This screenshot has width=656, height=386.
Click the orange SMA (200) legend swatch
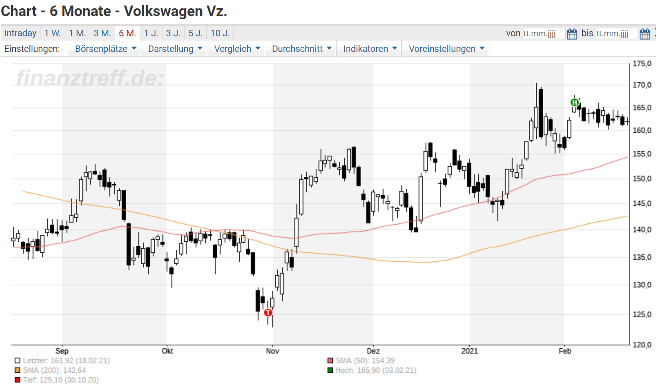point(17,370)
